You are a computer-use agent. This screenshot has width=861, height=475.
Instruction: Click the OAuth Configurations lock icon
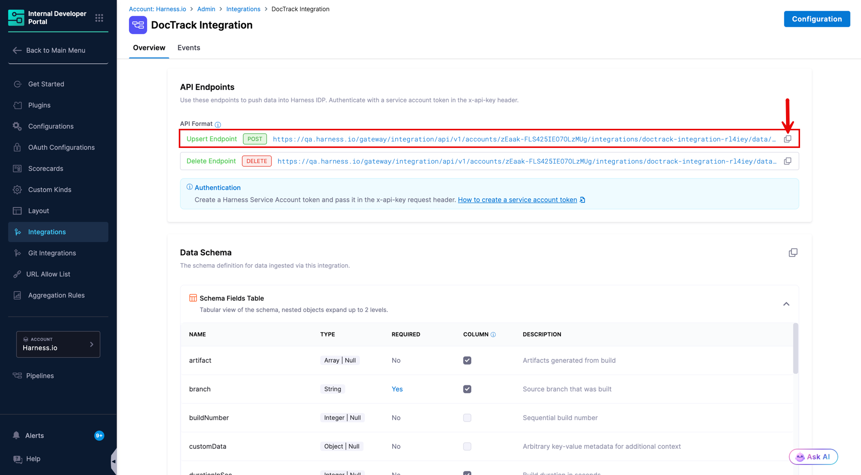[x=17, y=147]
